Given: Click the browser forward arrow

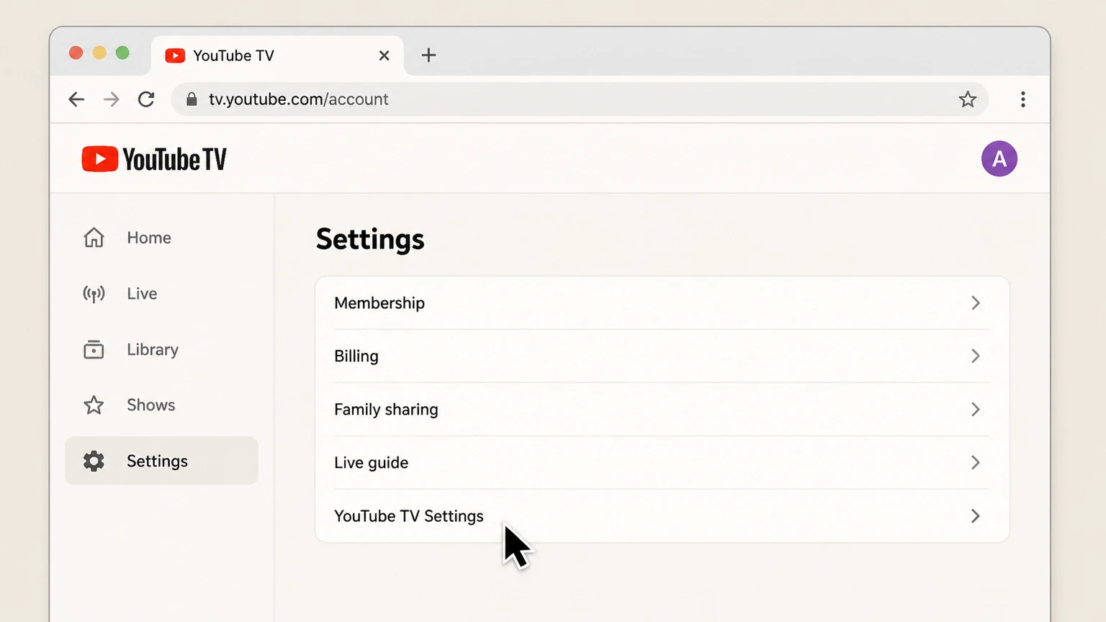Looking at the screenshot, I should point(112,99).
